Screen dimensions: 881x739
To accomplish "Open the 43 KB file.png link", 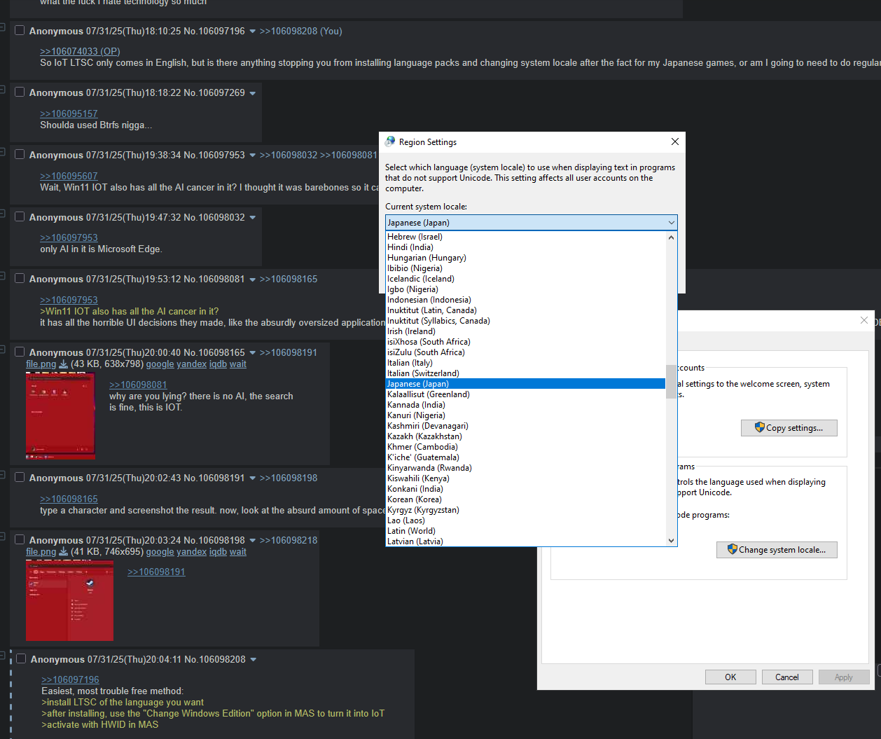I will coord(41,364).
